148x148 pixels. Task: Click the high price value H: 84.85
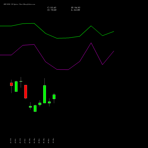coord(75,8)
